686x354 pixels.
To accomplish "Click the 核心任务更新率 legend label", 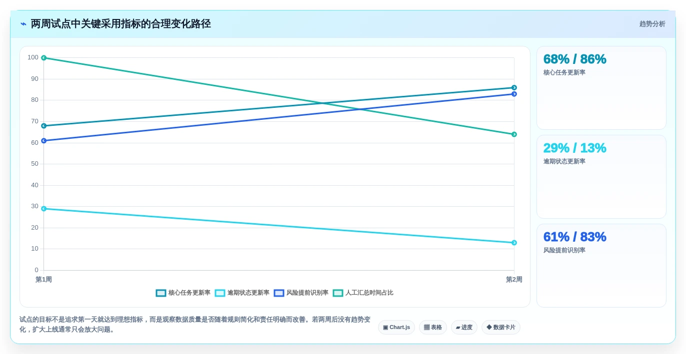I will click(x=189, y=293).
